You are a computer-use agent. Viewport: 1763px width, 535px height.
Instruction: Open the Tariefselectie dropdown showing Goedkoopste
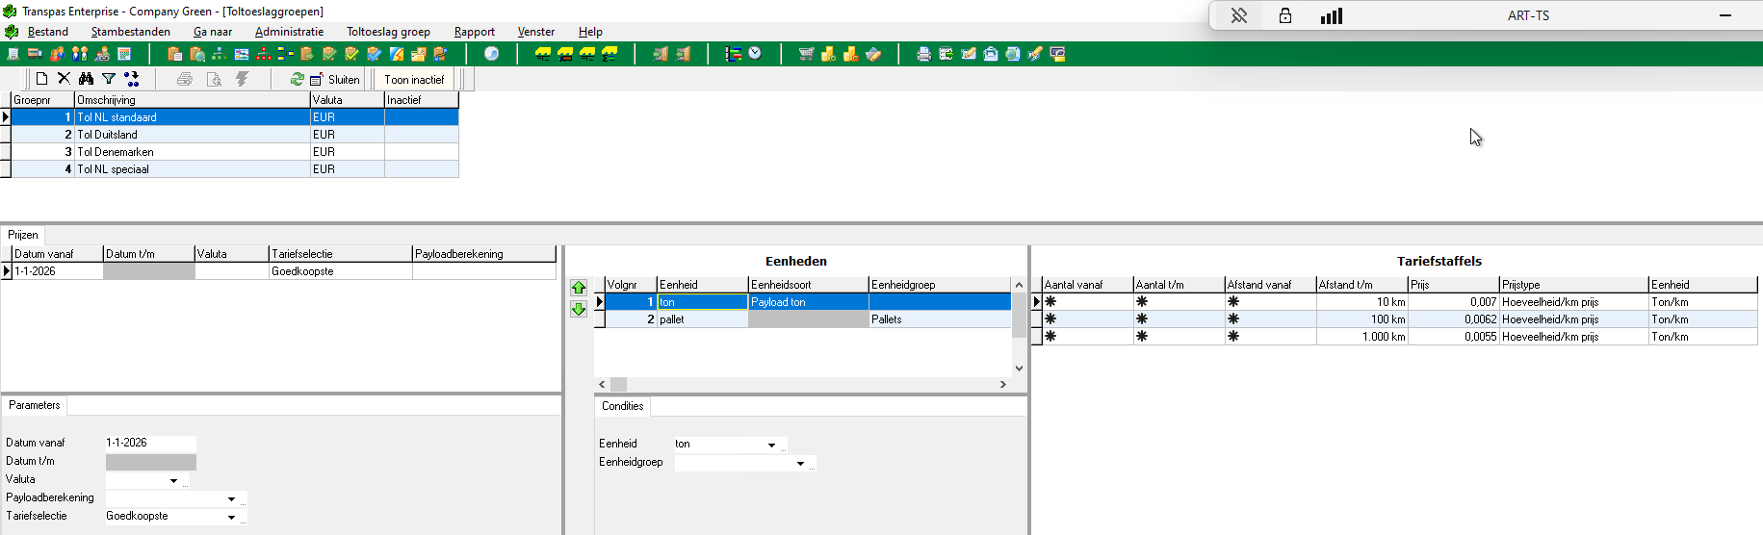coord(231,517)
